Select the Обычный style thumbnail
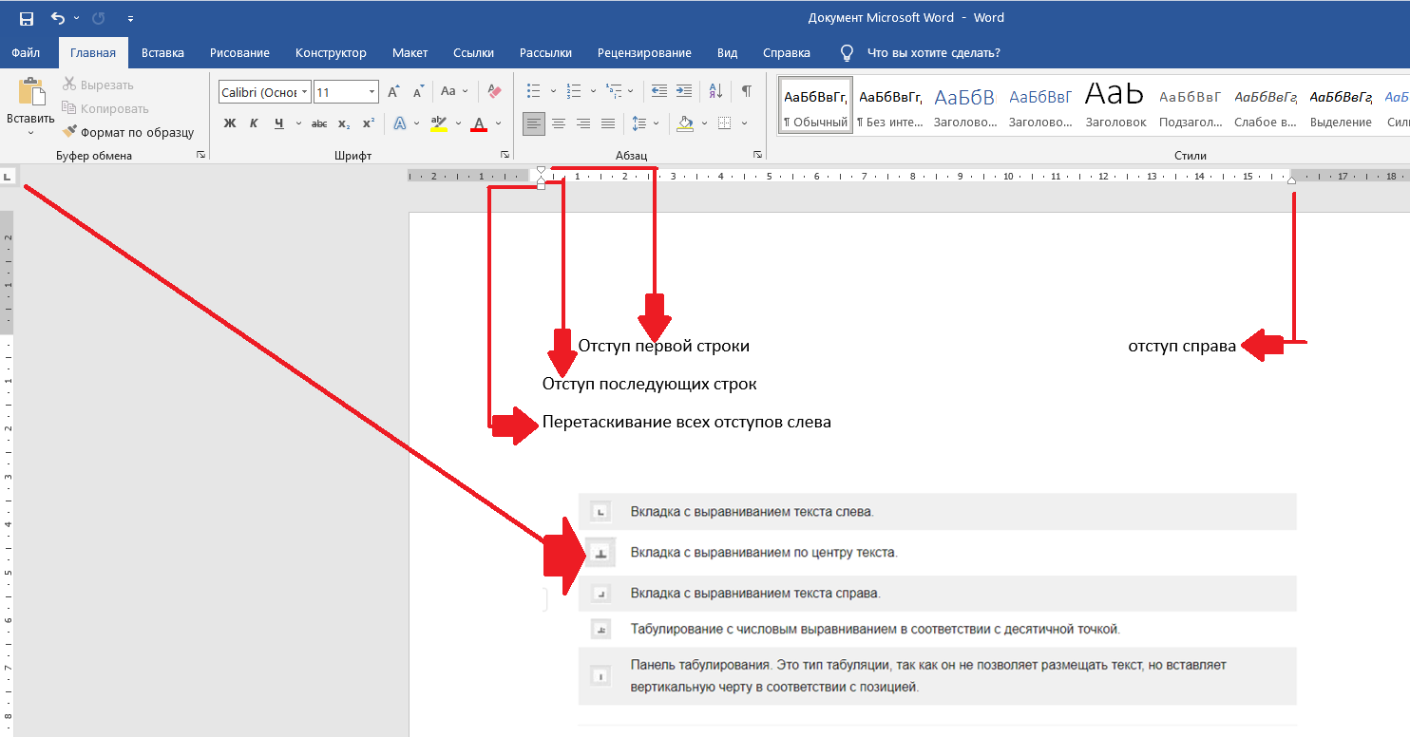1410x737 pixels. [x=815, y=104]
